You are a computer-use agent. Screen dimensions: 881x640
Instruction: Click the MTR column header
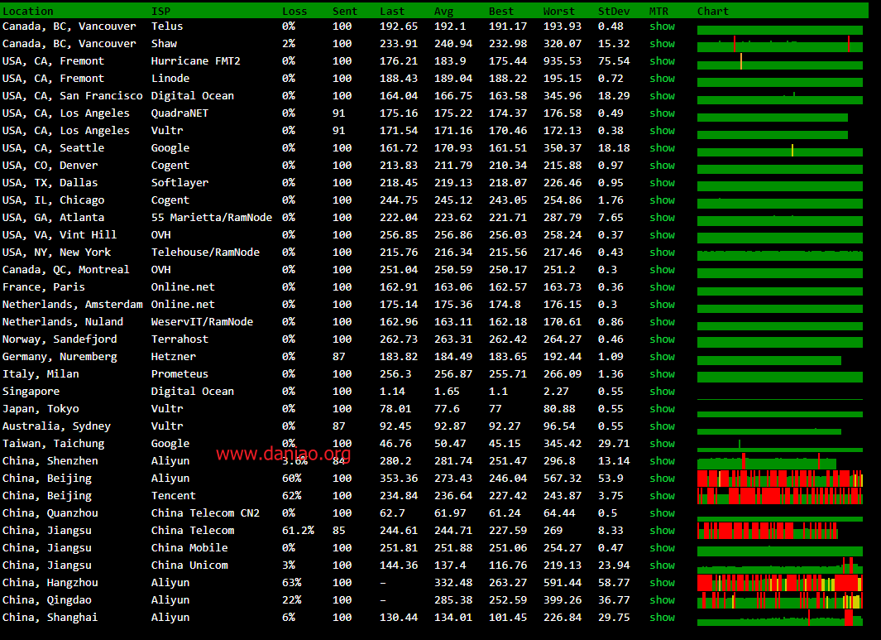[x=658, y=12]
